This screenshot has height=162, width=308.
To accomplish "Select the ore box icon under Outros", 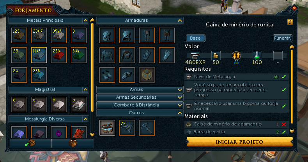I will (107, 128).
